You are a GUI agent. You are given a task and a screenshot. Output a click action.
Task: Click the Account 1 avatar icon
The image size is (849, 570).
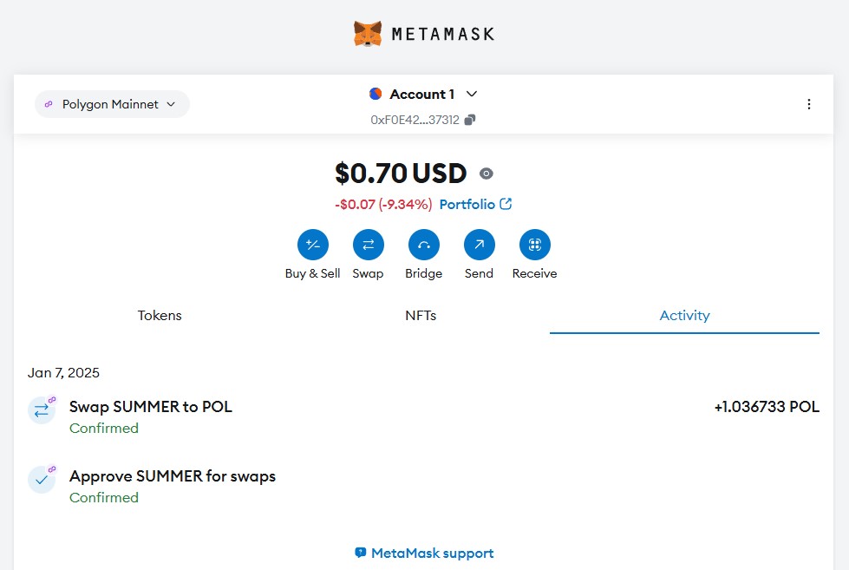click(x=376, y=94)
